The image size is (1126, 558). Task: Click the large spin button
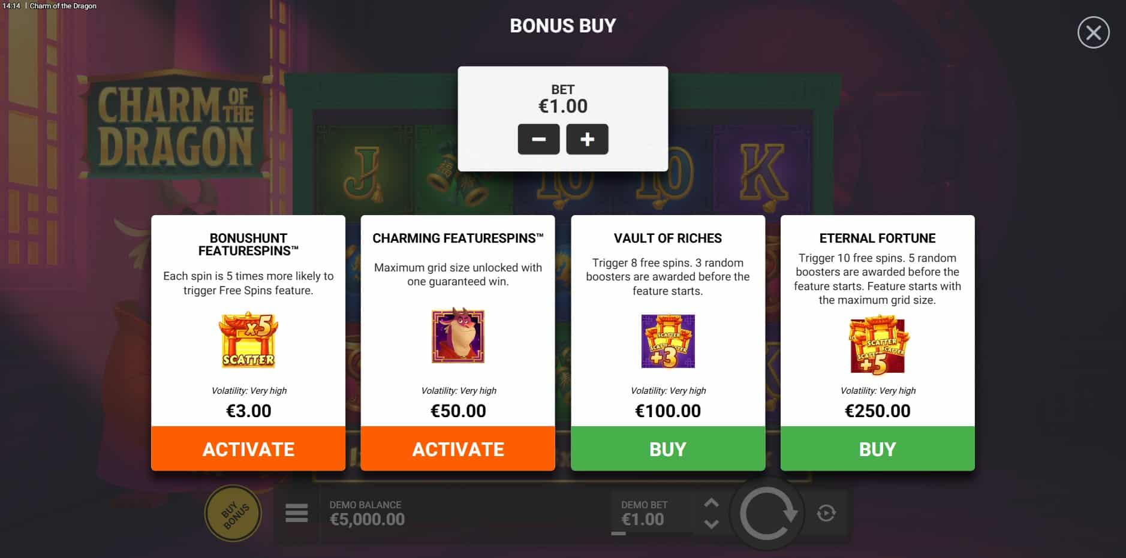pos(767,514)
